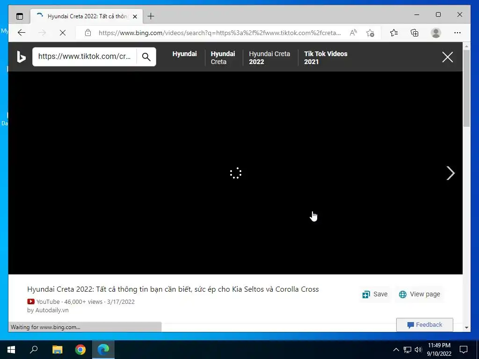Open the volume tray icon

point(418,350)
